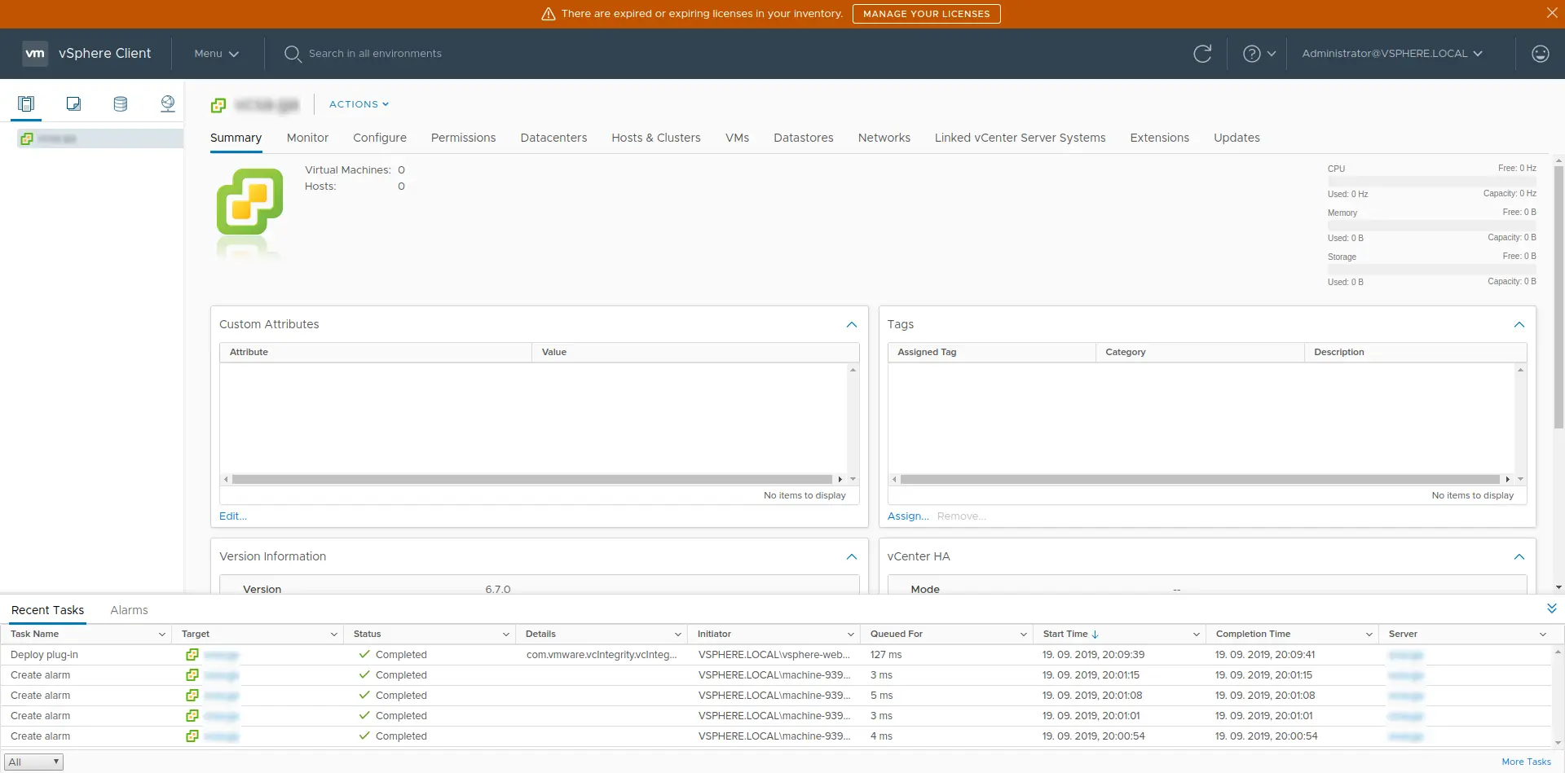The image size is (1565, 773).
Task: Collapse the vCenter HA panel
Action: [1519, 556]
